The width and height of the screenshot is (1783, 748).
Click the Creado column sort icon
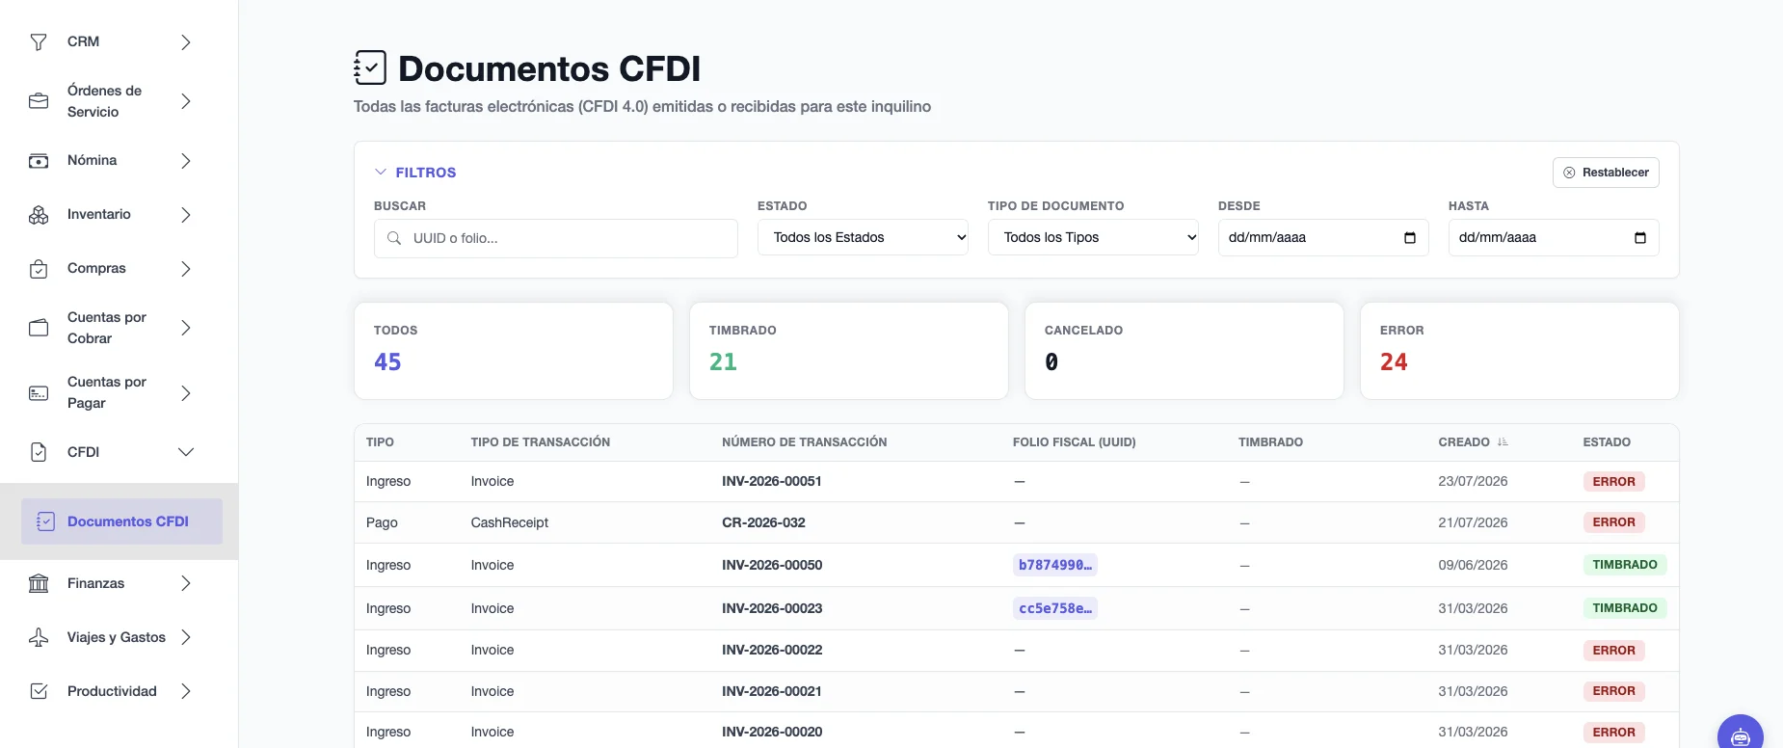[x=1503, y=442]
